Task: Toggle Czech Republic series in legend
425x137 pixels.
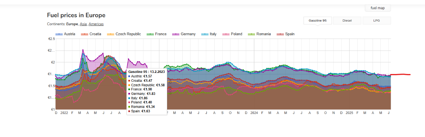Action: point(124,34)
